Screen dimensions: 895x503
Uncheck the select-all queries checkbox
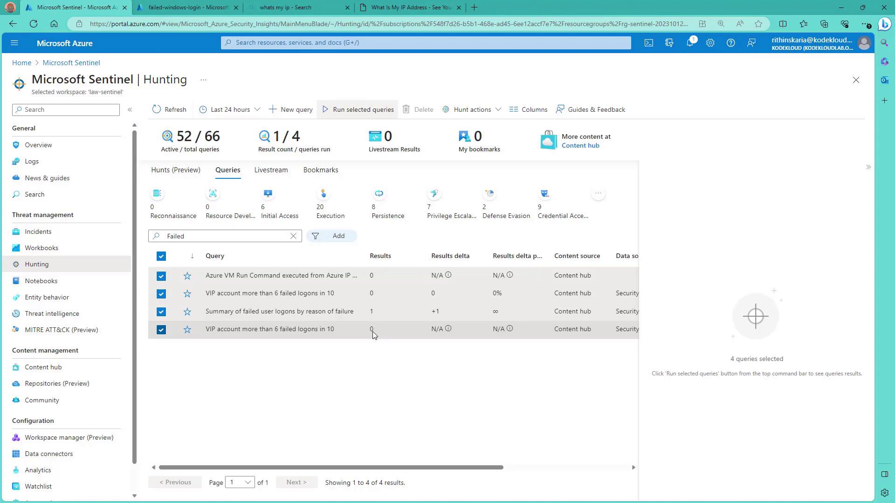point(161,256)
